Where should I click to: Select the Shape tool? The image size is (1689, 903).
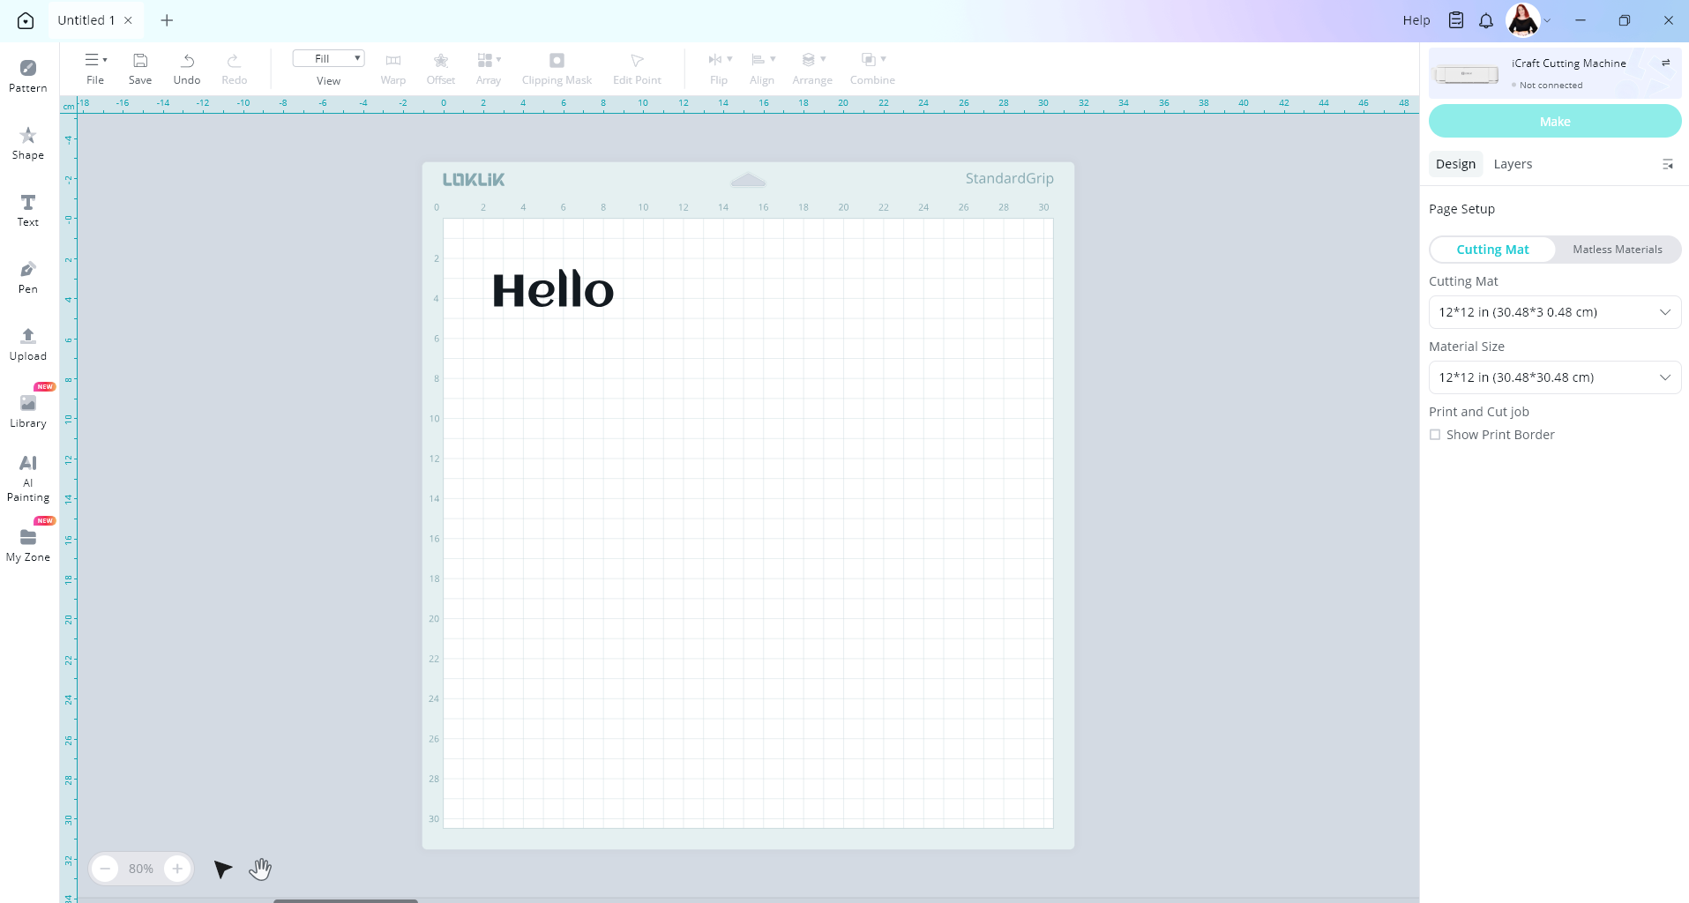28,143
